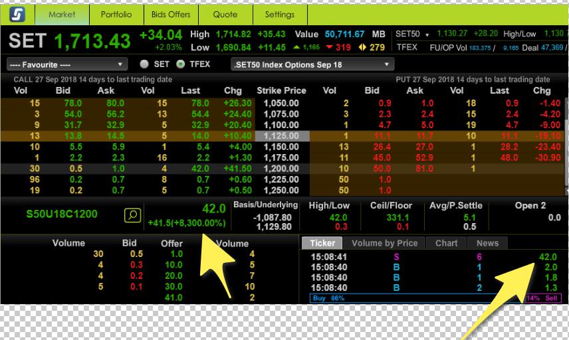Go to the Quote tab
569x340 pixels.
point(225,15)
